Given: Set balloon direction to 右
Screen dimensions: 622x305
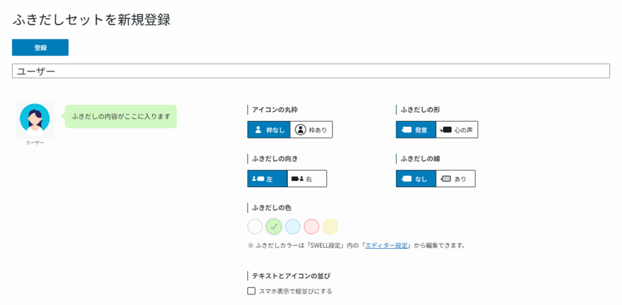Looking at the screenshot, I should (307, 179).
